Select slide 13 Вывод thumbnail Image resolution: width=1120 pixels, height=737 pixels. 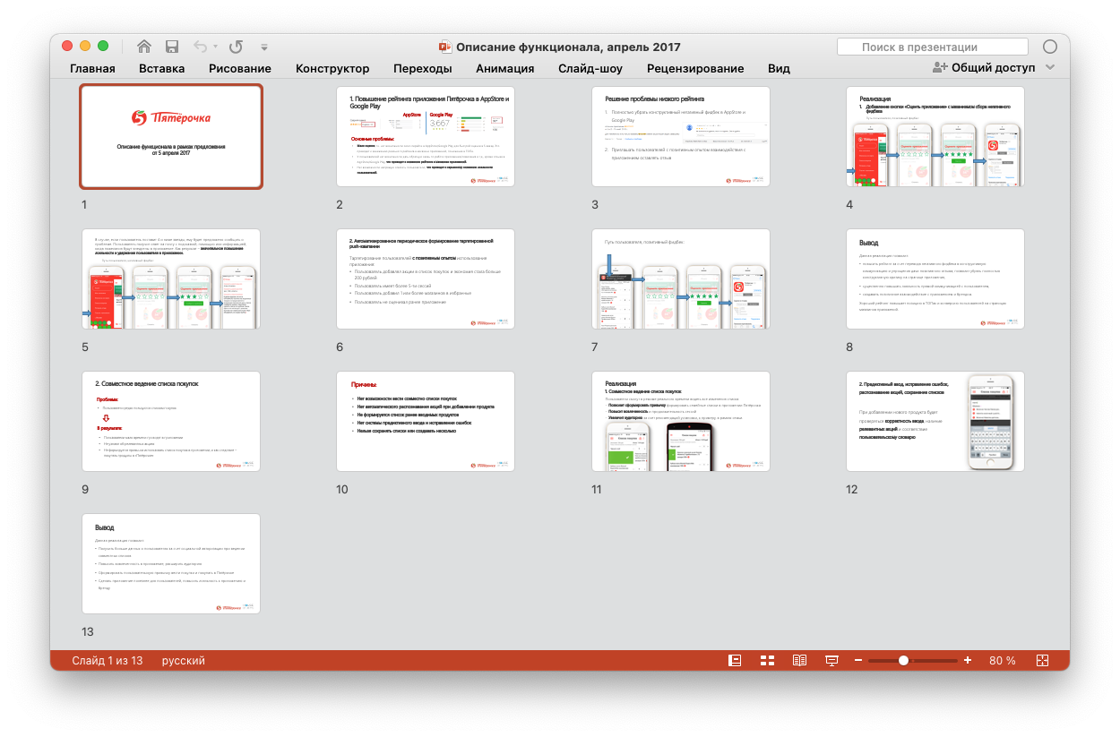tap(171, 564)
